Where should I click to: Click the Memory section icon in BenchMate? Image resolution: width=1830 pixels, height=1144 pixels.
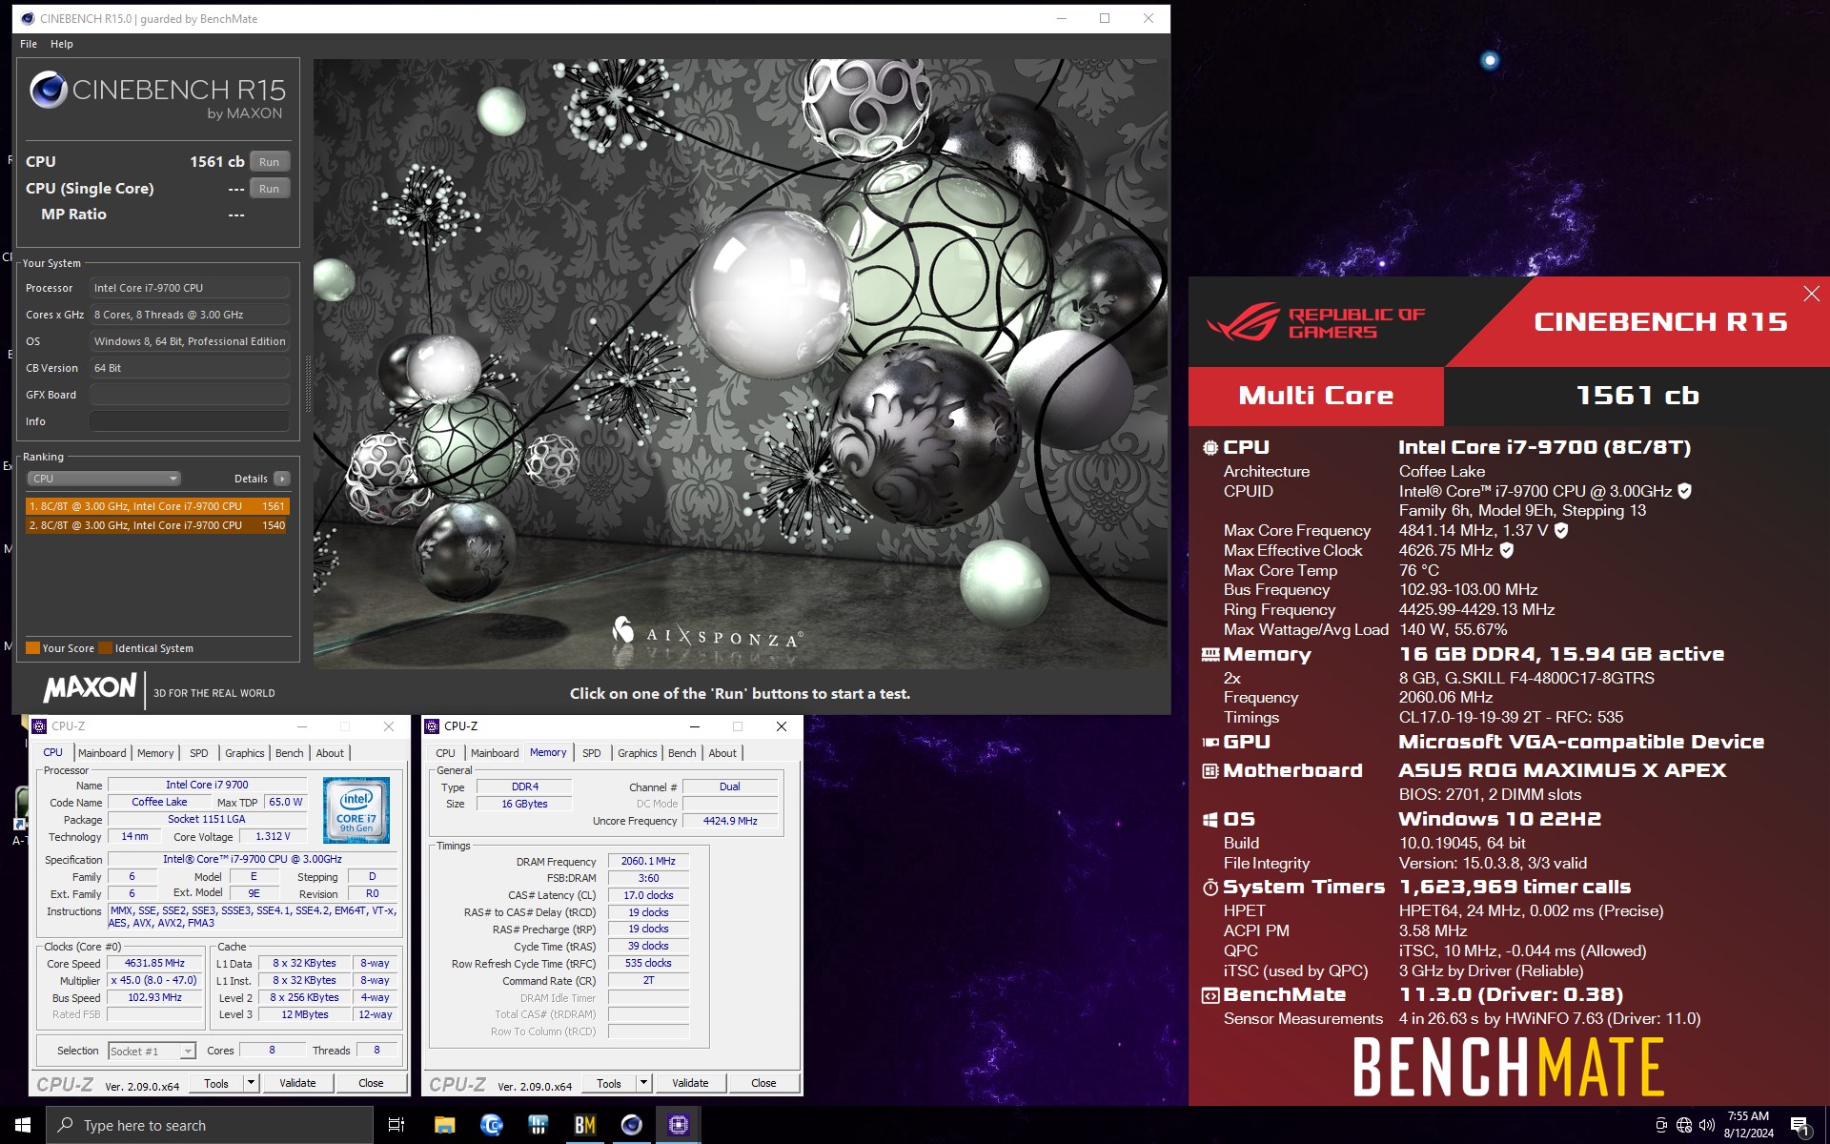click(1210, 654)
